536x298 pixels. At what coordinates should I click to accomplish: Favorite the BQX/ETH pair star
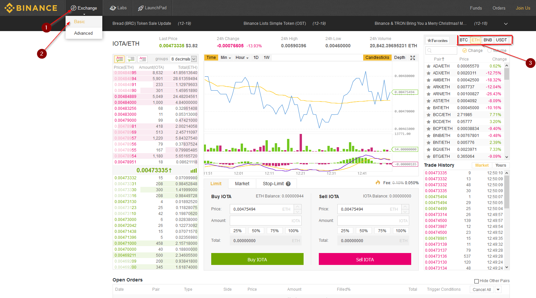[429, 149]
